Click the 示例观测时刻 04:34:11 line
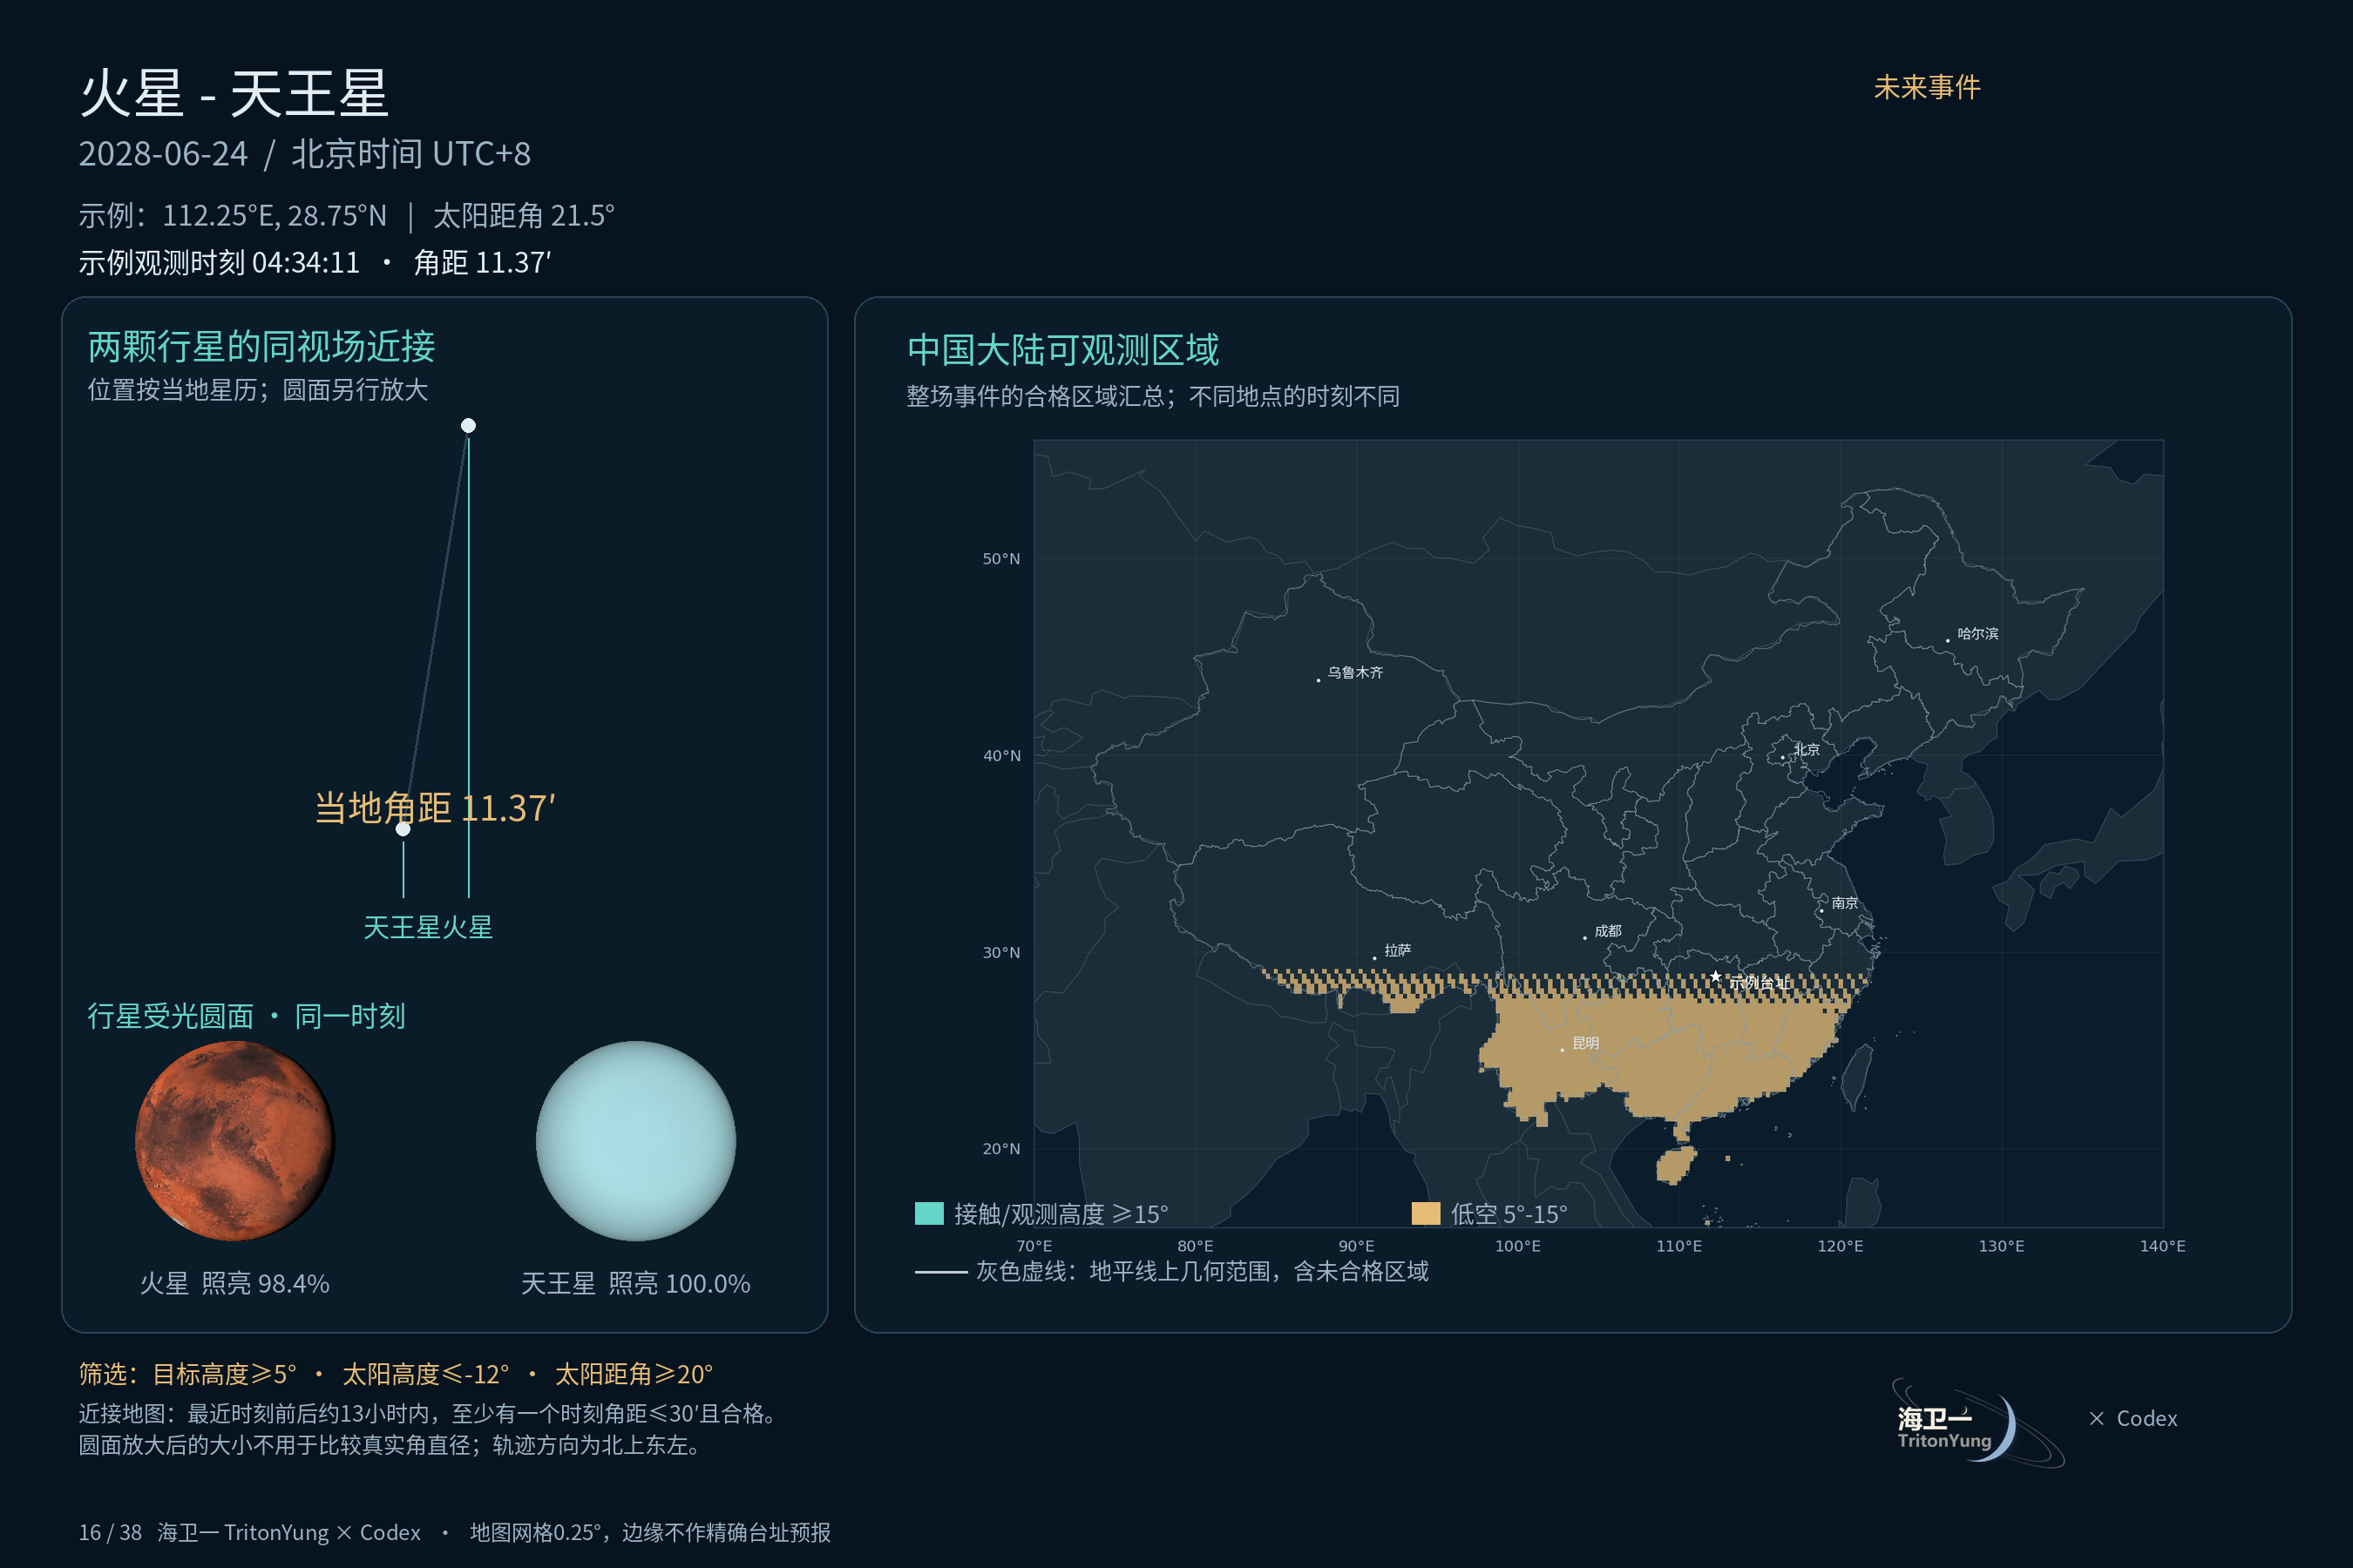This screenshot has width=2353, height=1568. (315, 263)
